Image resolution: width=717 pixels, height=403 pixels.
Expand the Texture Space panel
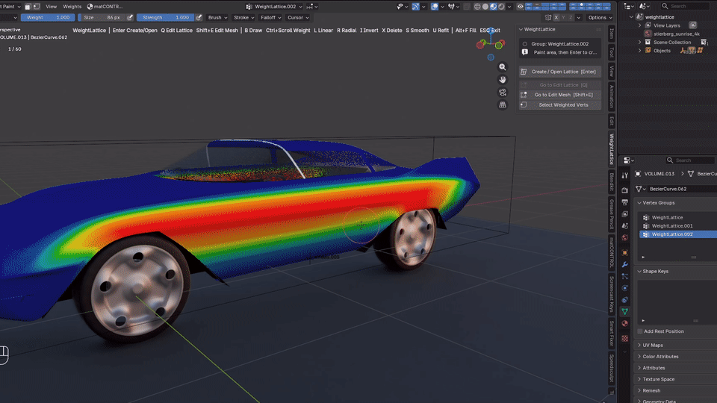659,379
